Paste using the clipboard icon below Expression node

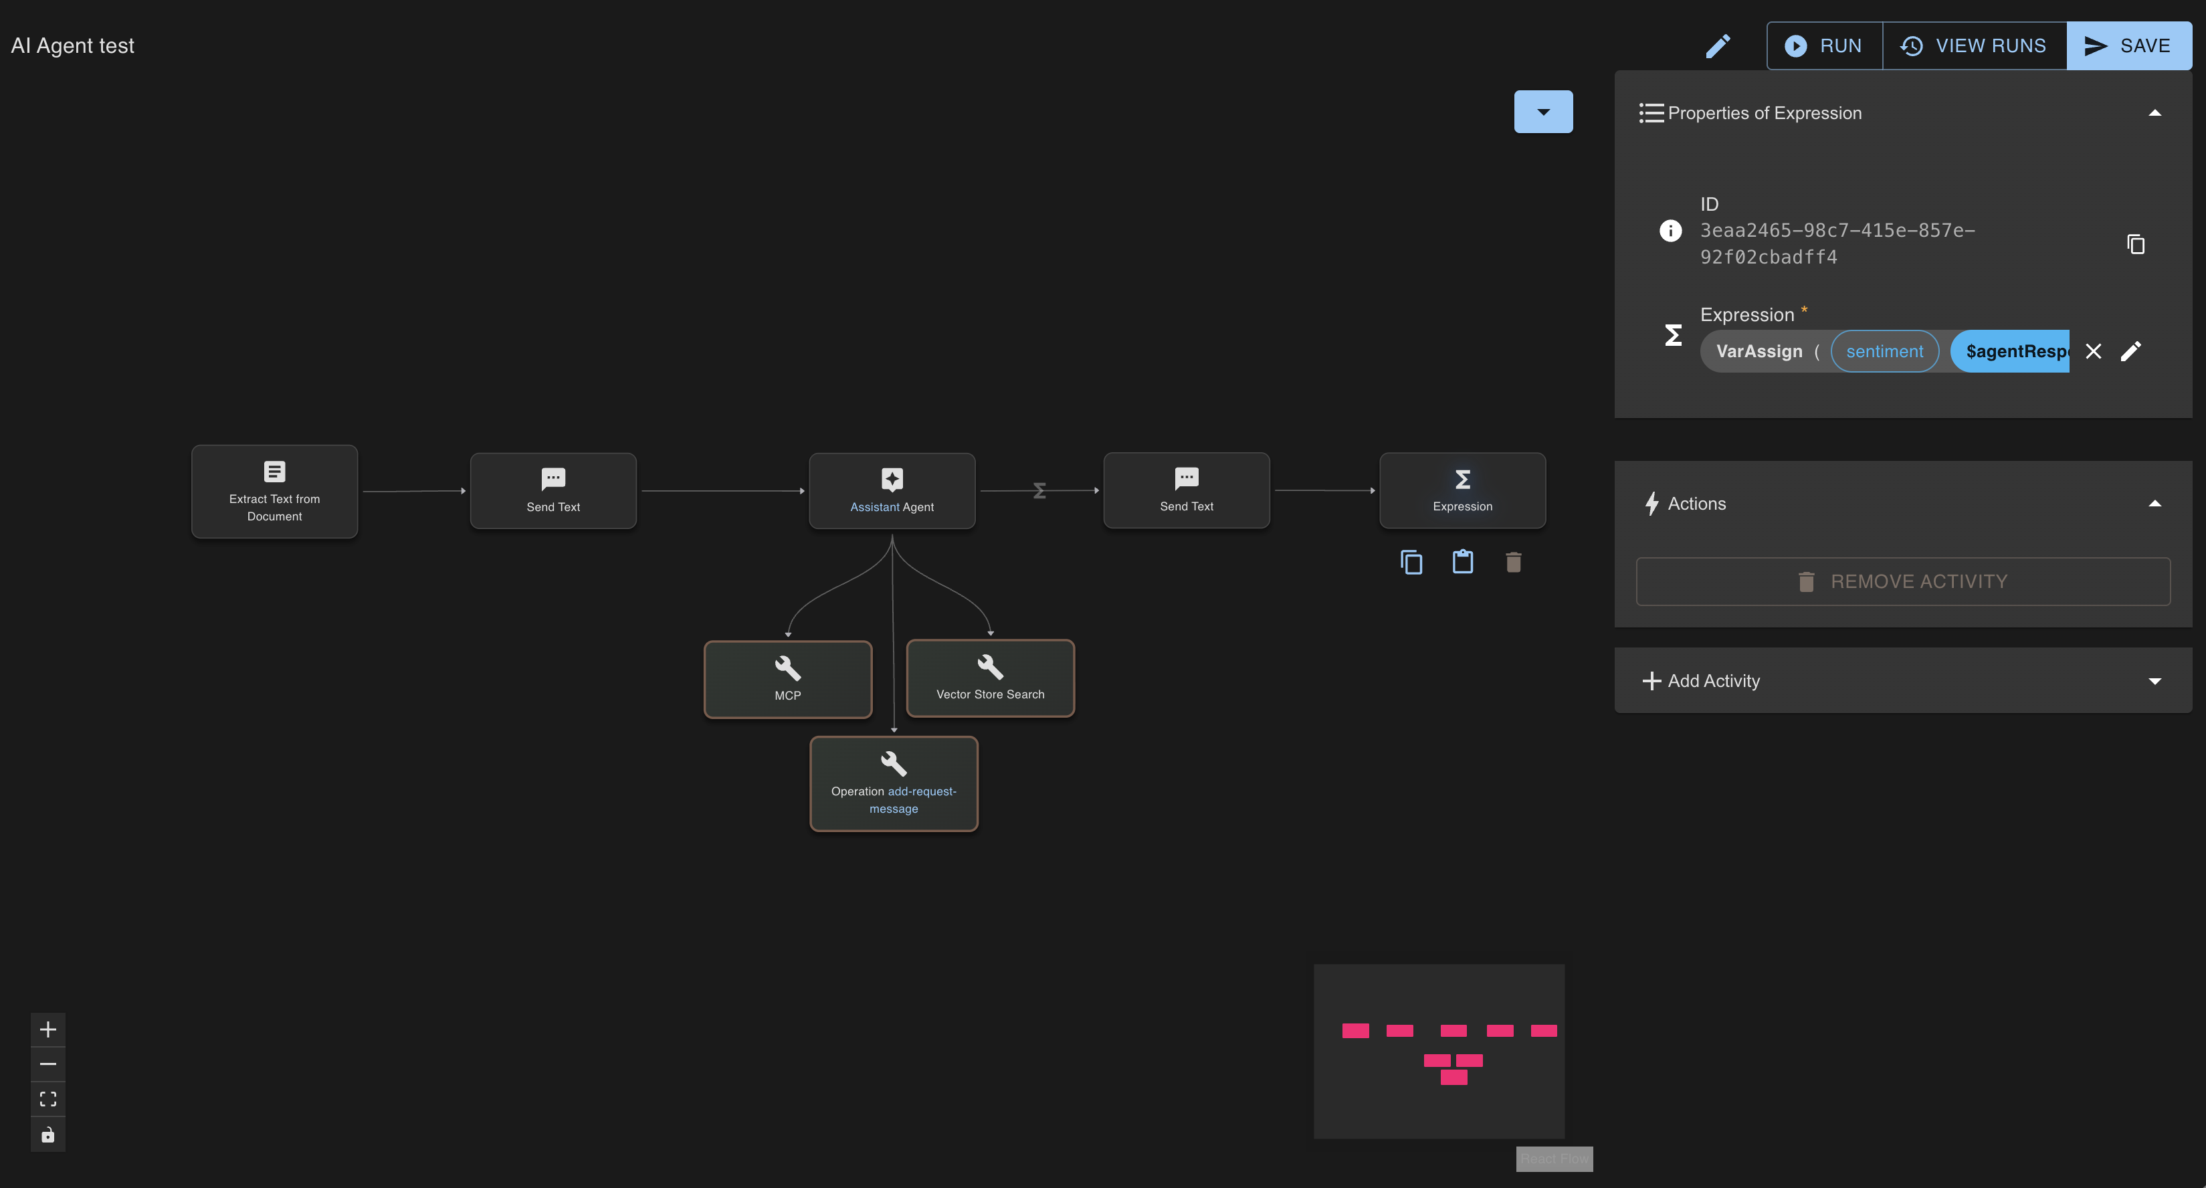coord(1463,562)
